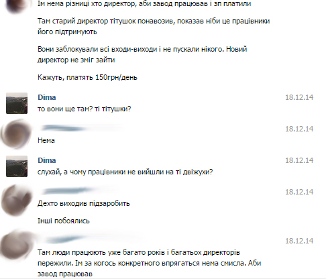Select the 18.12.14 timestamp beside "слухай" message
The image size is (326, 279).
299,160
